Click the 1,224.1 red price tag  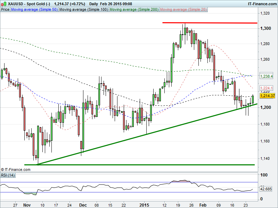point(267,88)
